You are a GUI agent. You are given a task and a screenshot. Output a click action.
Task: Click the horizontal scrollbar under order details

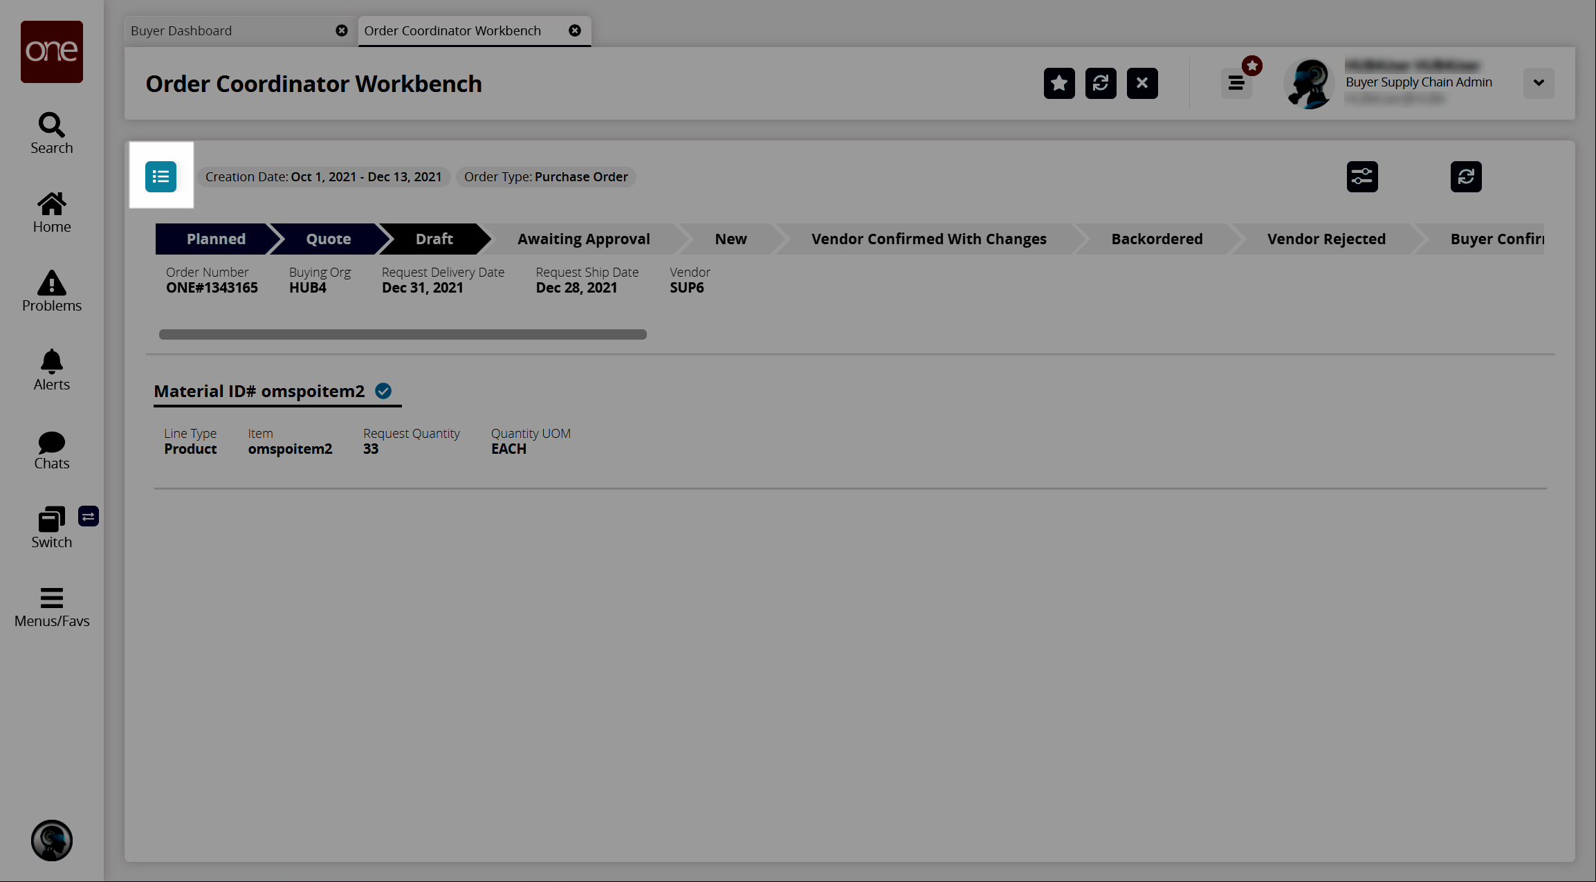pos(403,334)
